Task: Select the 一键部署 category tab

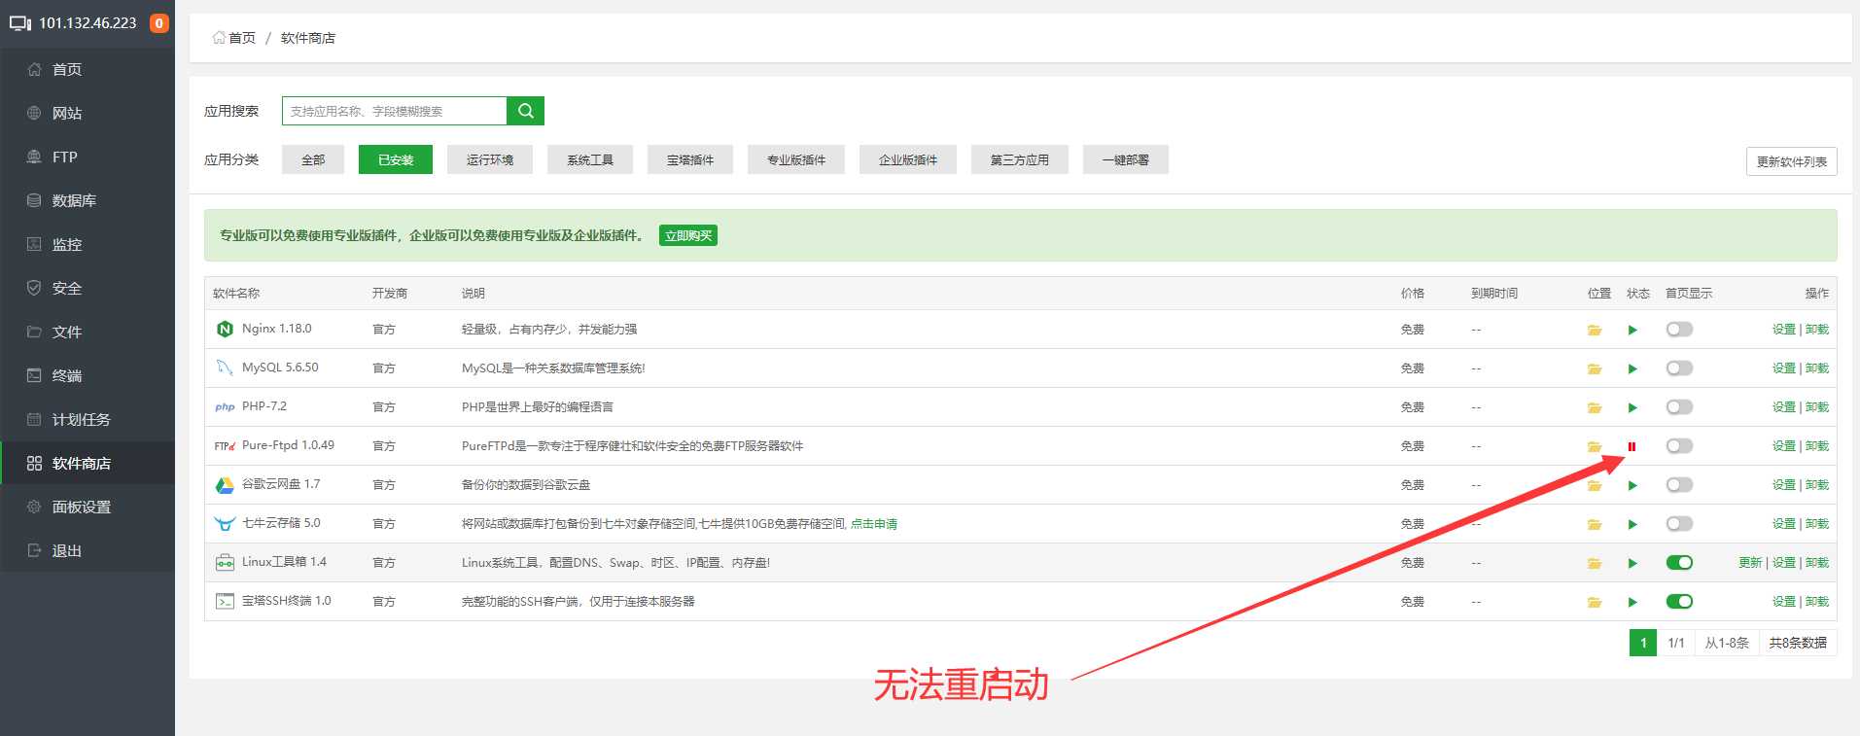Action: (1126, 159)
